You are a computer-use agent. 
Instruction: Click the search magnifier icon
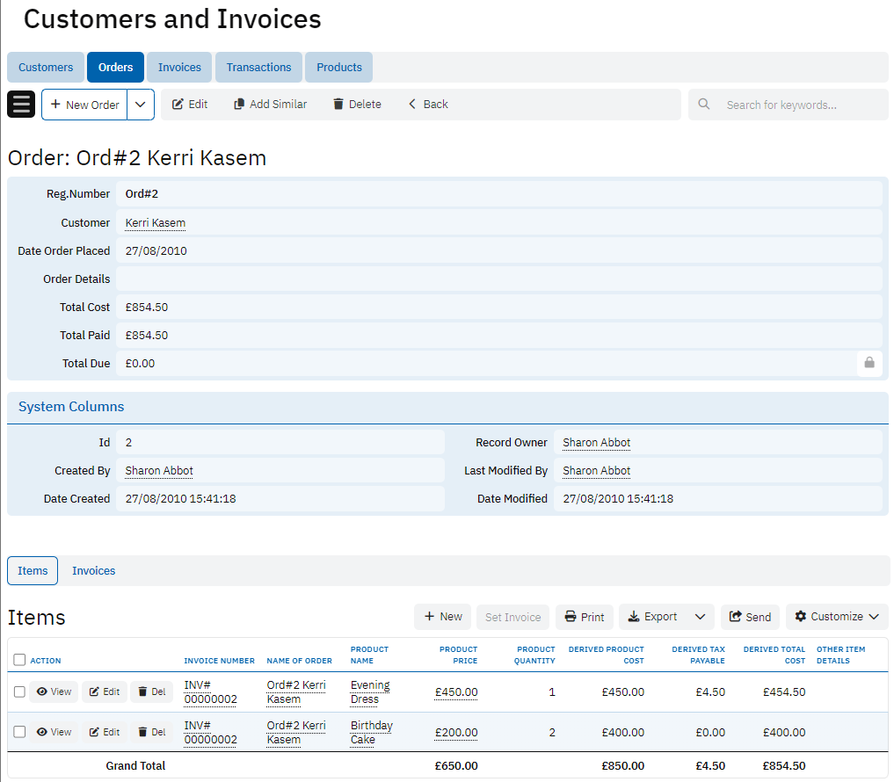(x=704, y=105)
